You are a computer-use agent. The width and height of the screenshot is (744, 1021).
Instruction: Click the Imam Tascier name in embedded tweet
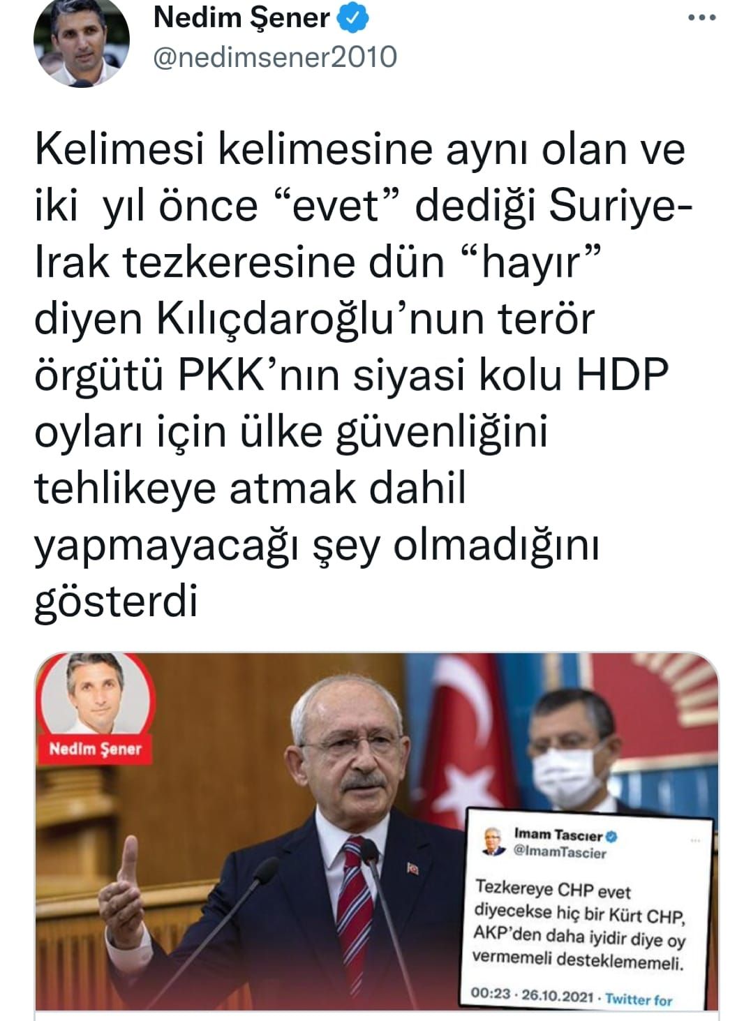coord(558,834)
